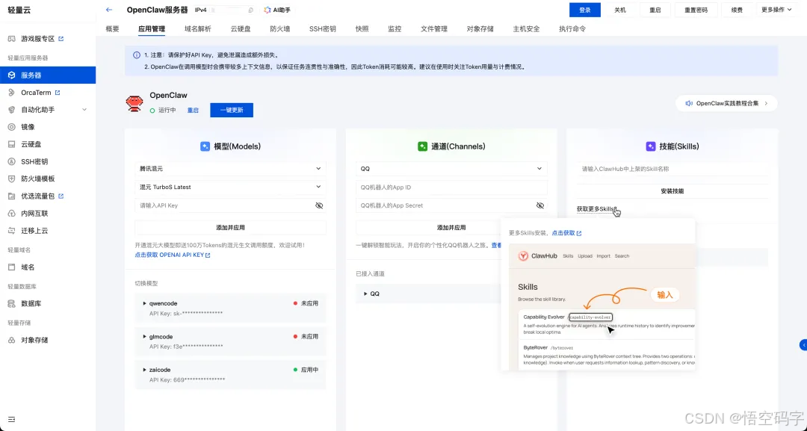Click the OpenClaw 重启 link

(193, 110)
